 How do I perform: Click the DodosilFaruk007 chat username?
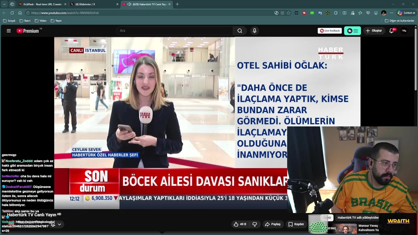click(x=19, y=187)
